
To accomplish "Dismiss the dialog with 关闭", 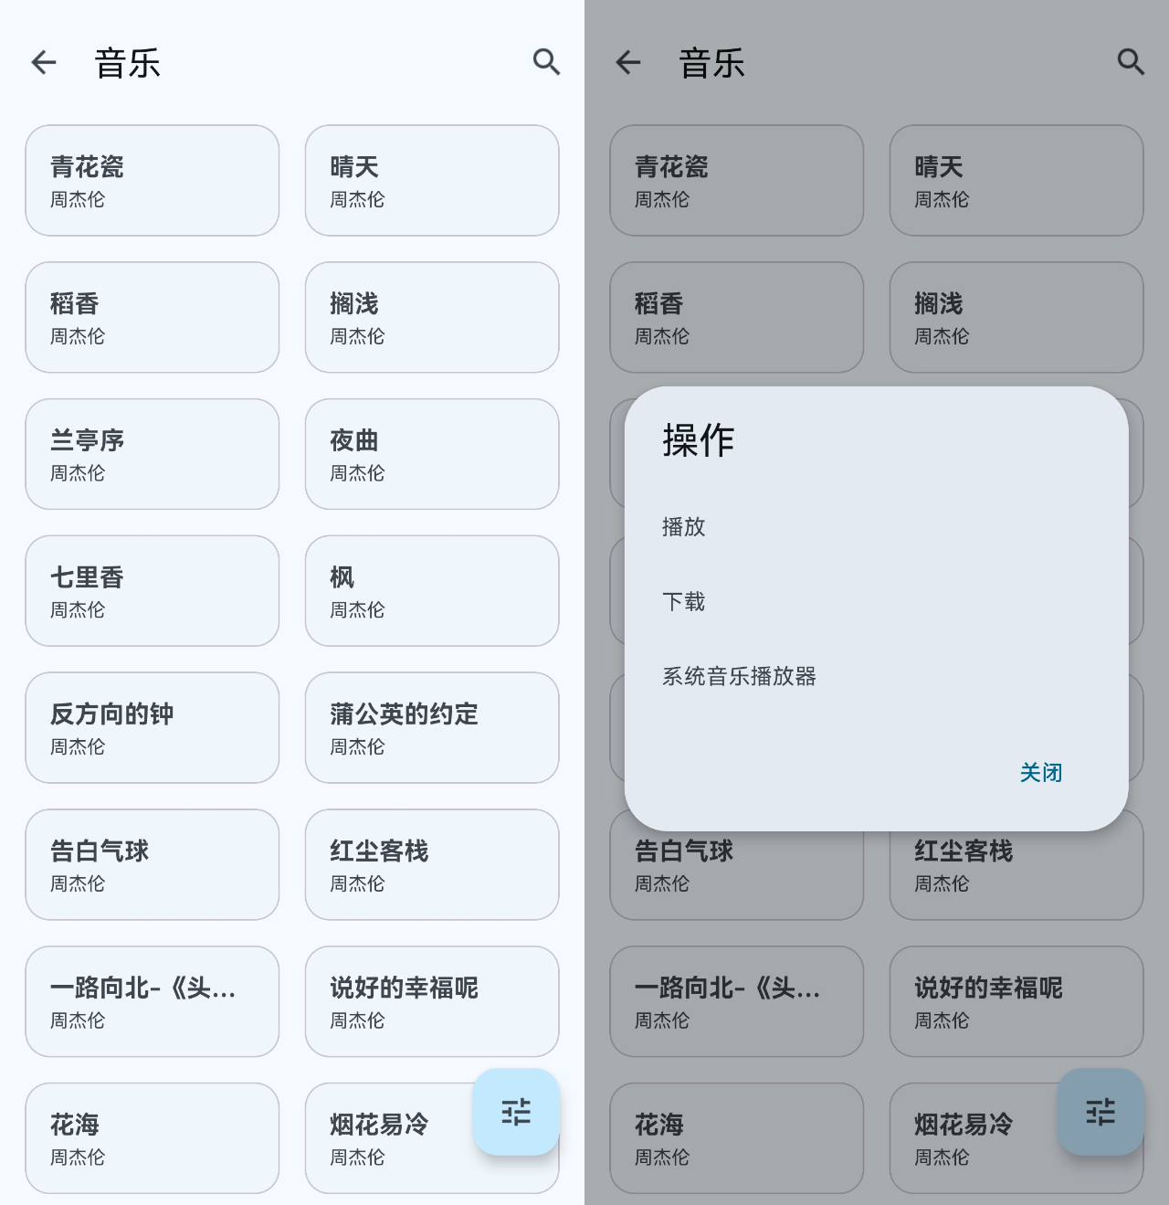I will tap(1041, 773).
